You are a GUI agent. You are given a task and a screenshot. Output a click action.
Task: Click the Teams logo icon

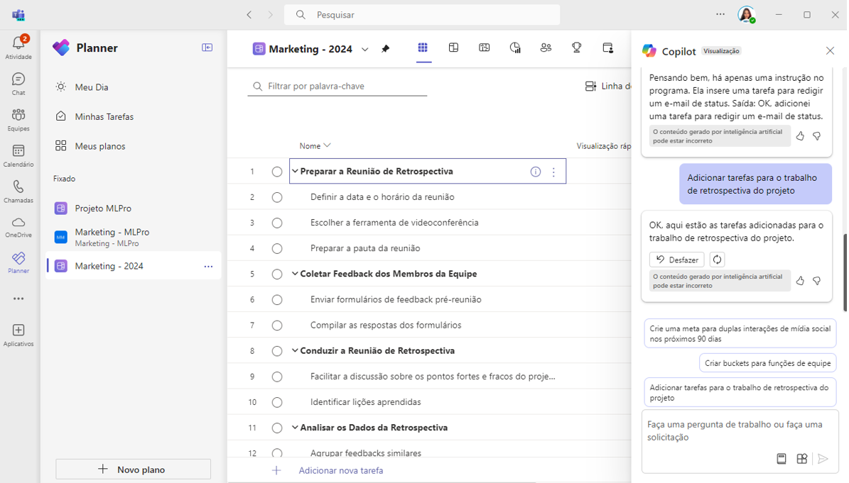tap(18, 15)
